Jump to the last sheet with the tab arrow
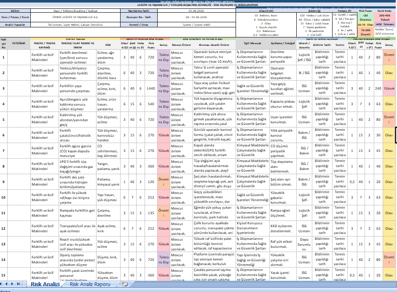397x292 pixels. tap(18, 284)
